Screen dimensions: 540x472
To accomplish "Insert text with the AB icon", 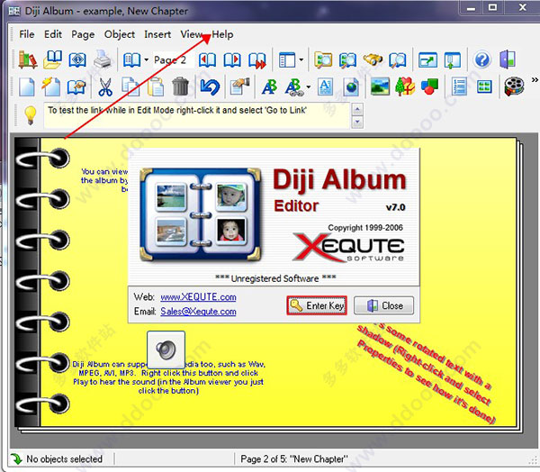I will (269, 86).
